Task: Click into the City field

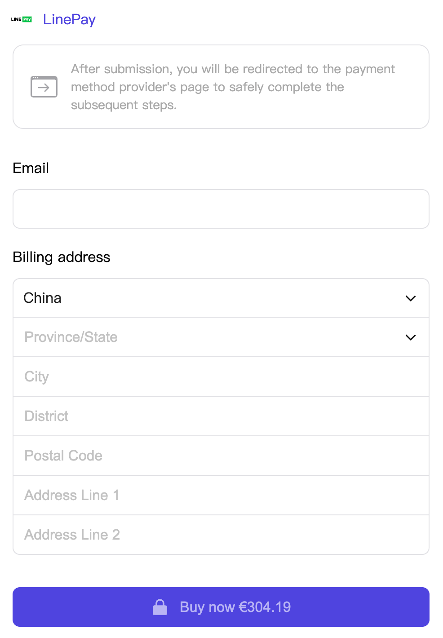Action: coord(221,377)
